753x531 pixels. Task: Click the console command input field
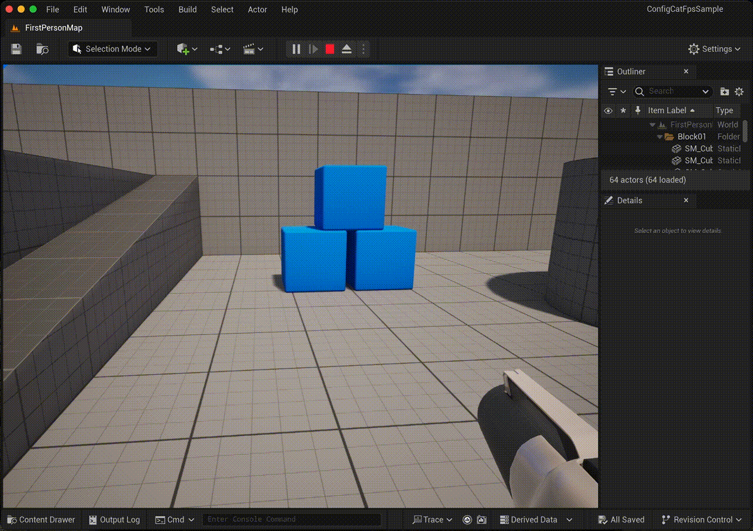(291, 519)
